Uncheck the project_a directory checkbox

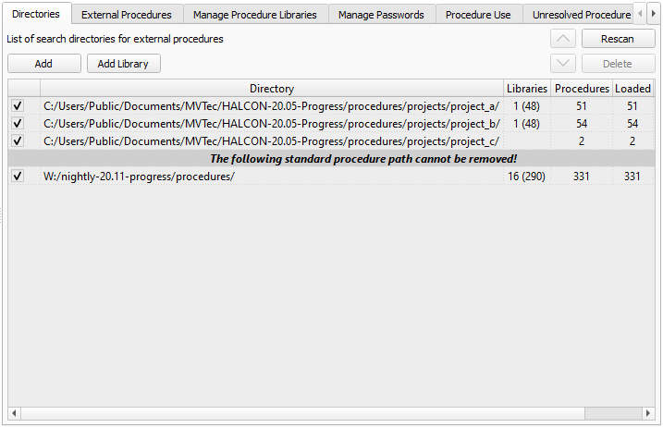coord(17,106)
